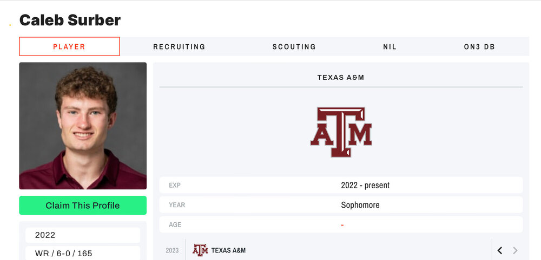
Task: Open the ON3 DB tab
Action: tap(479, 46)
